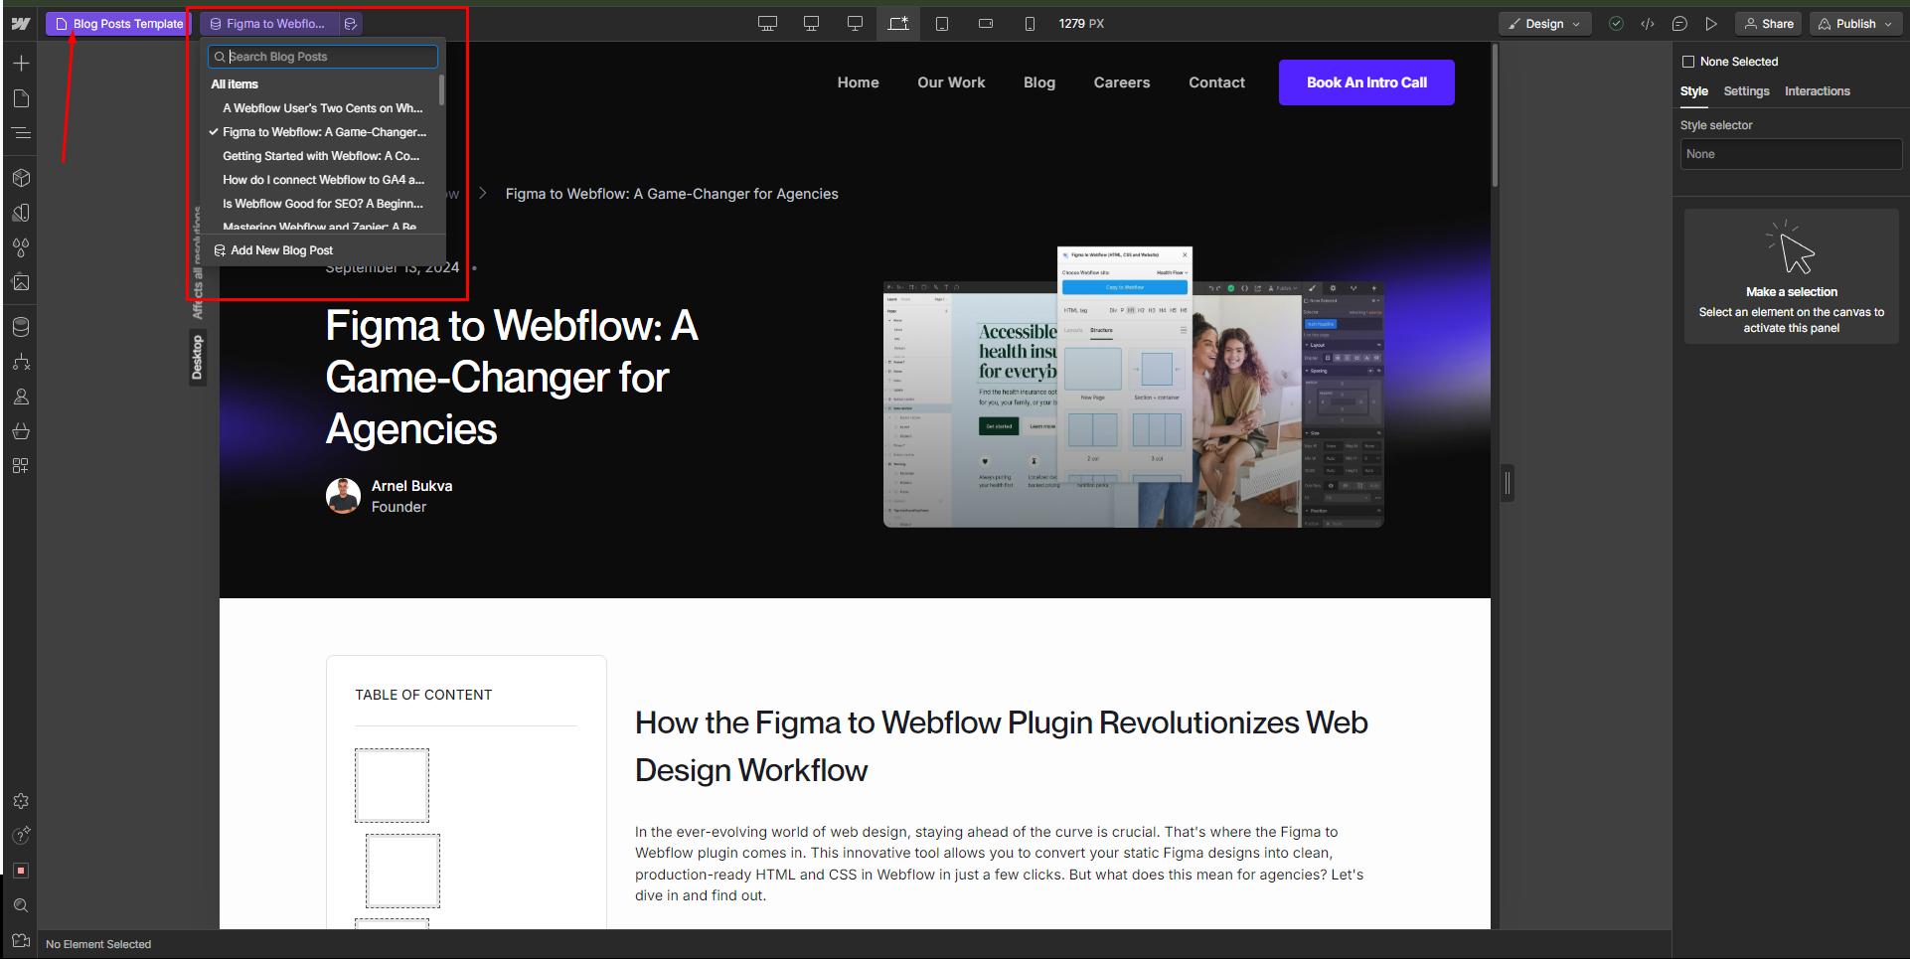Viewport: 1910px width, 959px height.
Task: Open the Navigator panel
Action: 21,133
